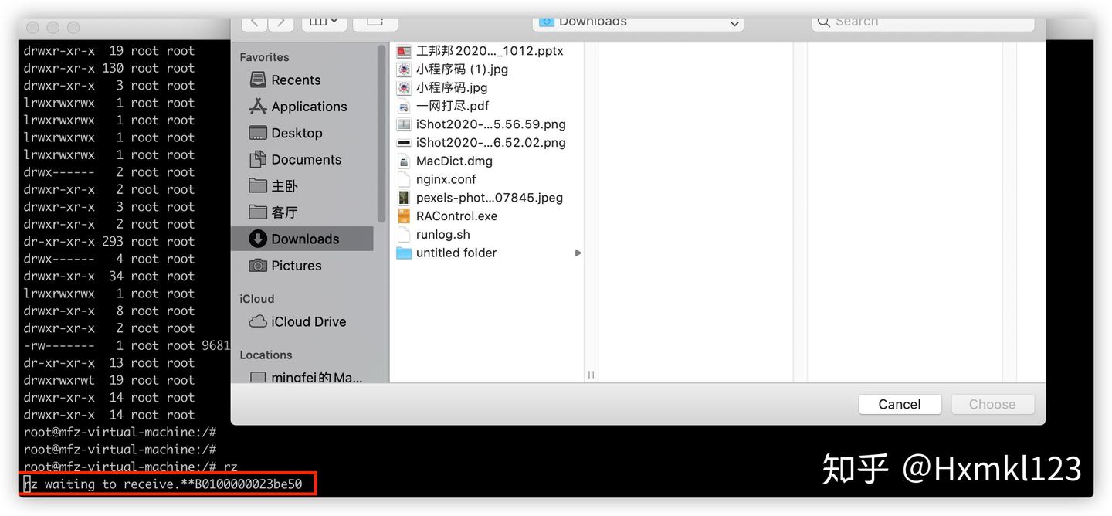Expand the untitled folder with its disclosure arrow
This screenshot has height=516, width=1112.
click(578, 253)
